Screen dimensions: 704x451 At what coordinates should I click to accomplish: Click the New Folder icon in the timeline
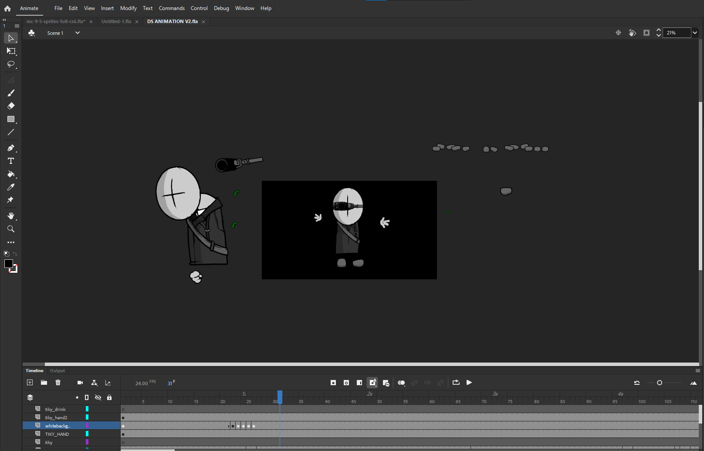[x=44, y=383]
